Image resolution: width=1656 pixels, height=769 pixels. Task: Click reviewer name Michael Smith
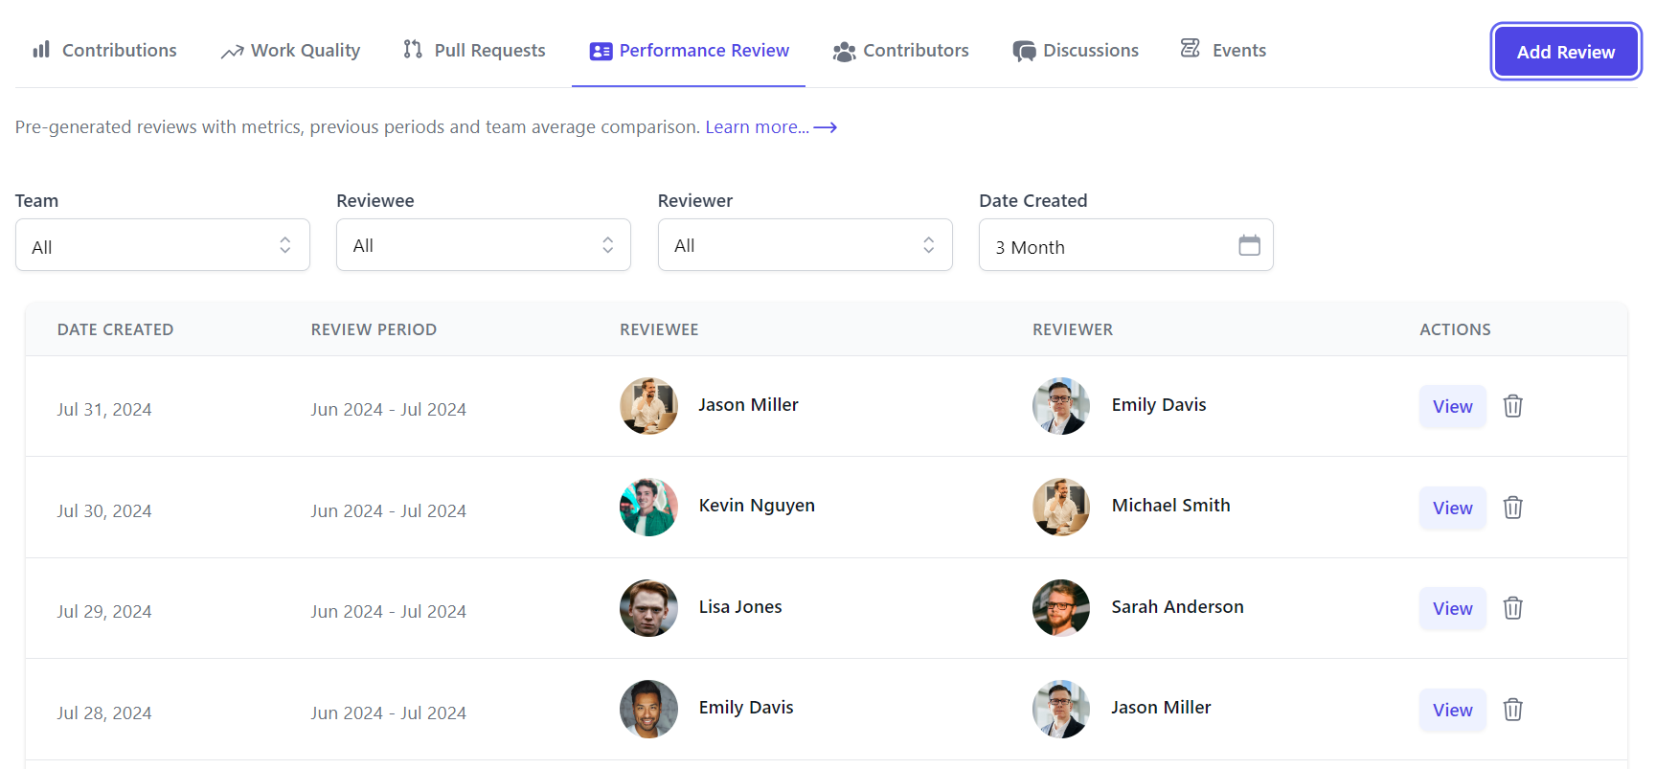click(1170, 505)
